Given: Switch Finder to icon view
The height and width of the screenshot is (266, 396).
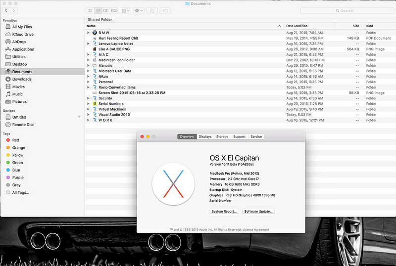Looking at the screenshot, I should 90,10.
